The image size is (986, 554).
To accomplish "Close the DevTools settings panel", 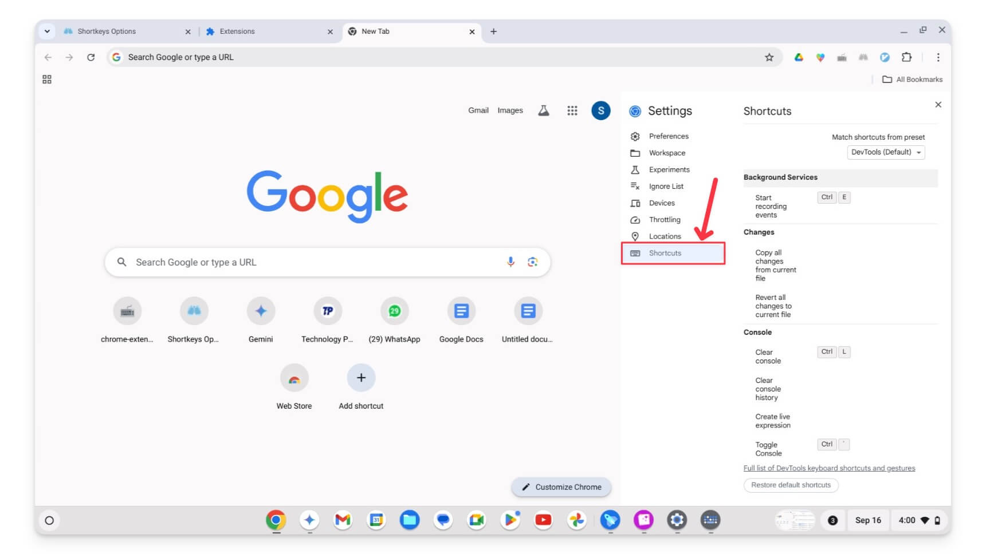I will (x=938, y=105).
